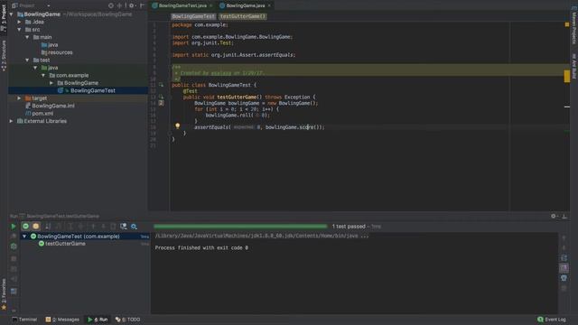Select BowlingGameTest class in project tree
This screenshot has width=578, height=325.
point(92,90)
